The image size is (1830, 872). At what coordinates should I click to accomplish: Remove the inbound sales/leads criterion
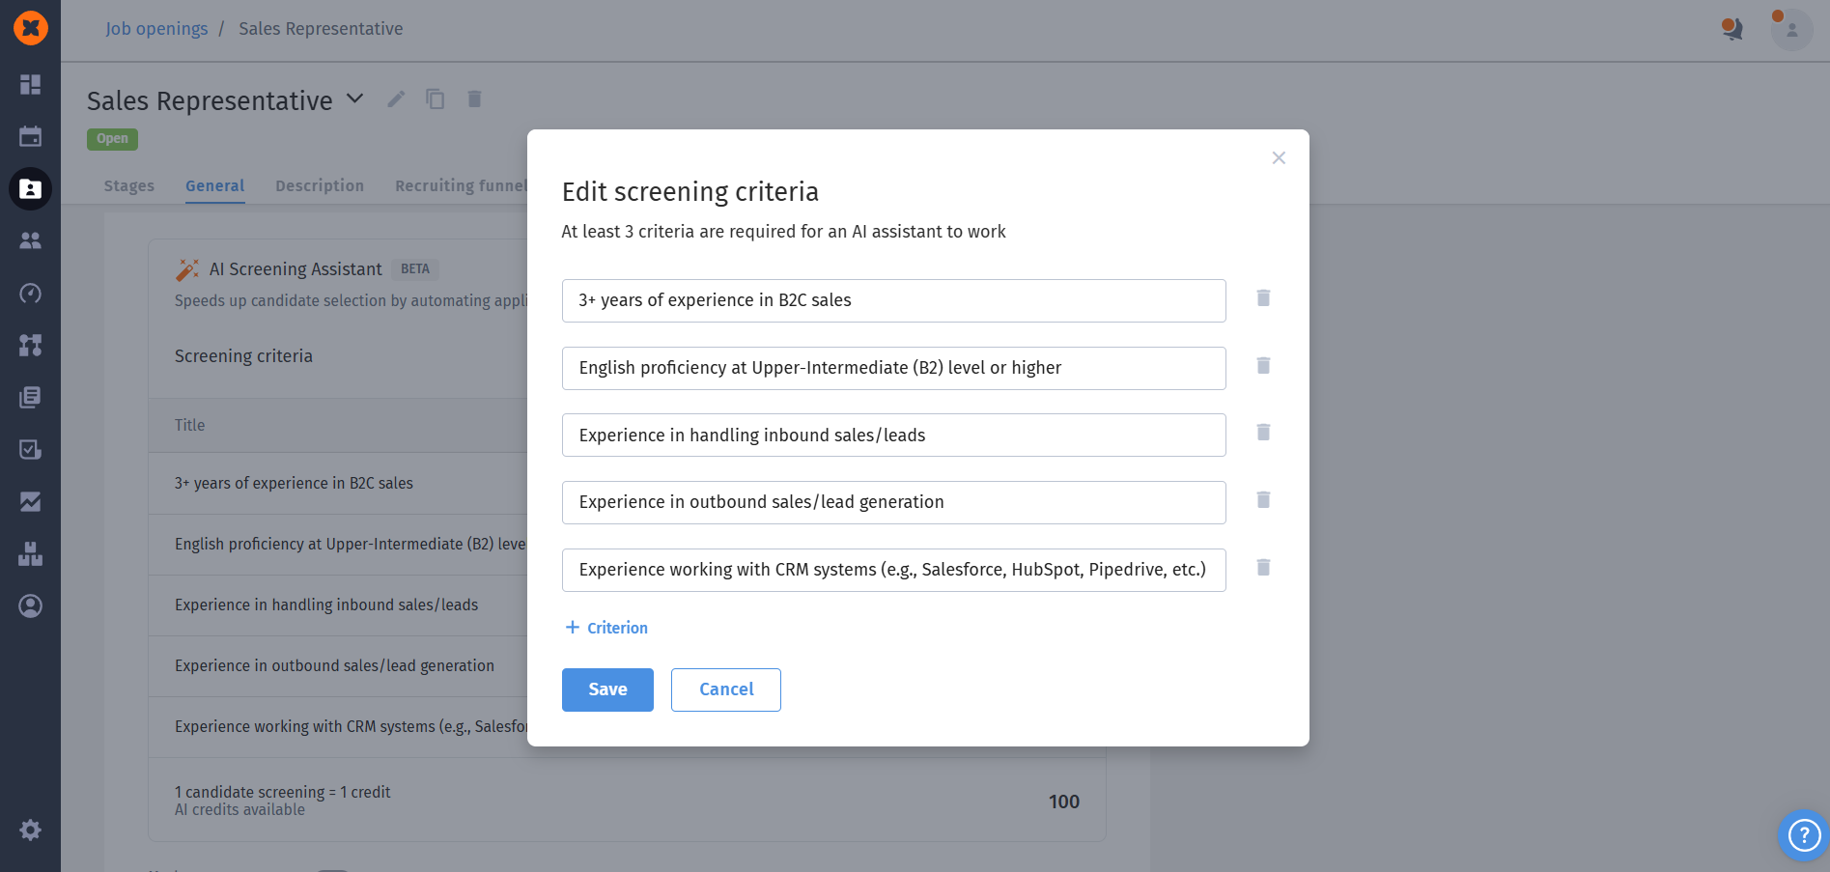tap(1263, 433)
